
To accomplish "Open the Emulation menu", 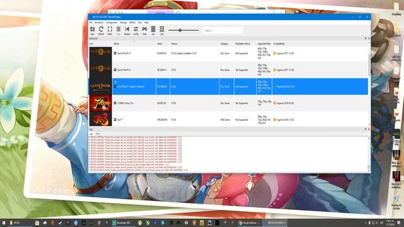I will pos(98,23).
